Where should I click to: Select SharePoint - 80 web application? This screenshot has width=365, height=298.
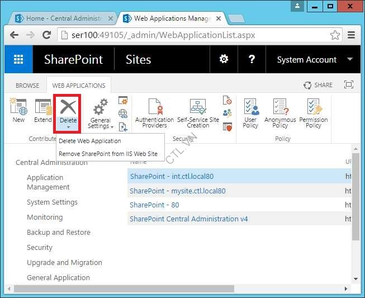pos(154,205)
